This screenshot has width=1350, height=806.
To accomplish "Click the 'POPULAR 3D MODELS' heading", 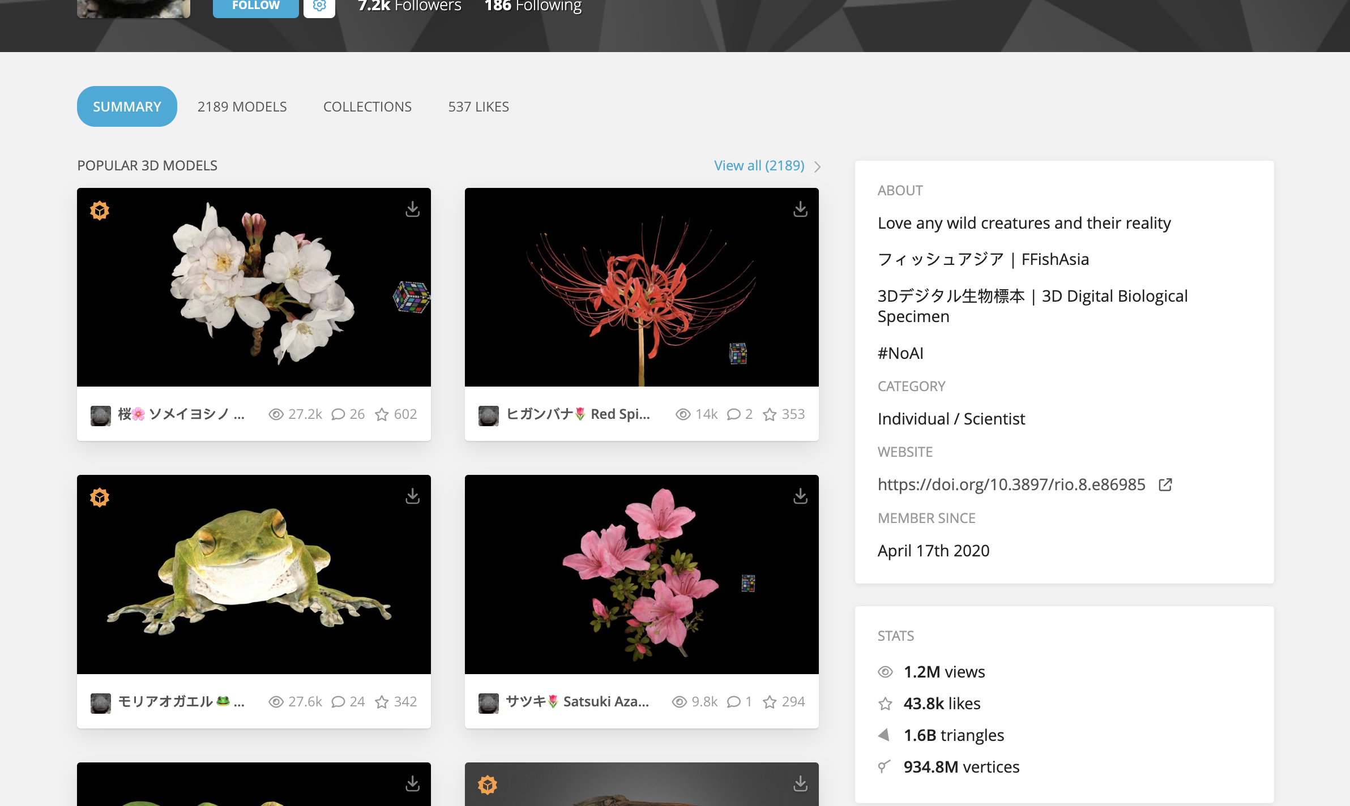I will (x=147, y=165).
